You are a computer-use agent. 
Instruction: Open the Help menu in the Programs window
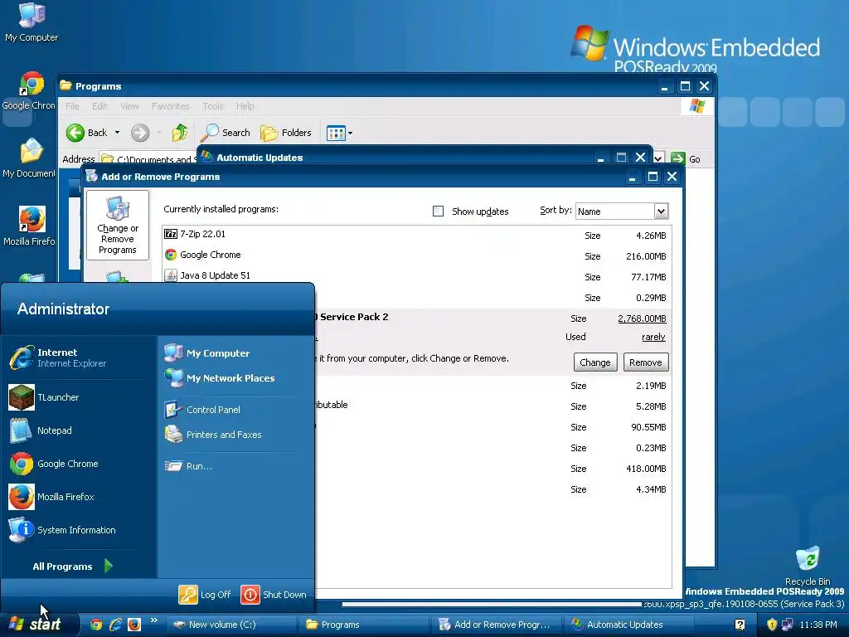[x=245, y=106]
